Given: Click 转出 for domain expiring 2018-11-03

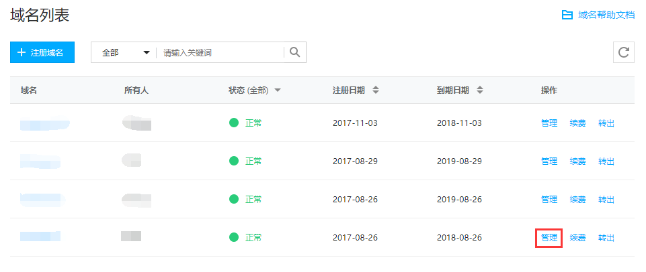Looking at the screenshot, I should point(606,123).
